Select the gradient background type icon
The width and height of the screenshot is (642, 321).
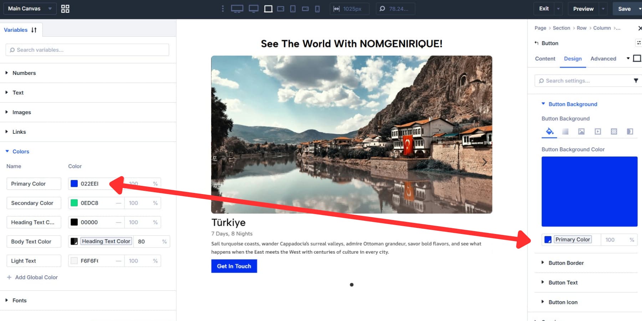[x=565, y=131]
